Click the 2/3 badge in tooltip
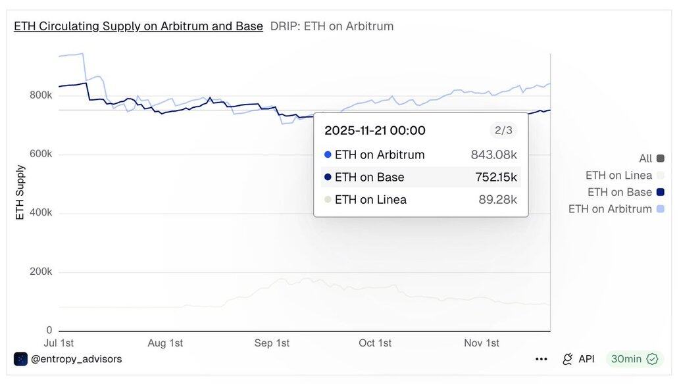 [x=503, y=130]
